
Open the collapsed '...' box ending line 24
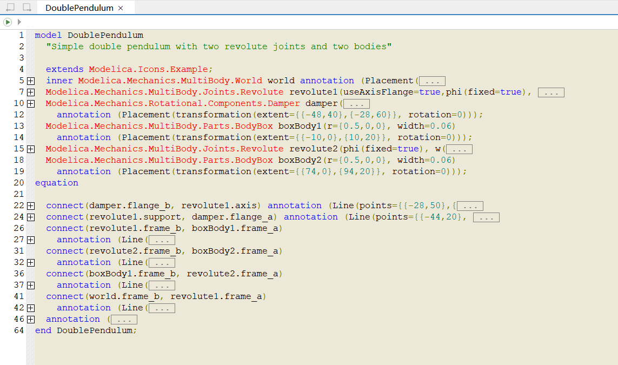(486, 217)
